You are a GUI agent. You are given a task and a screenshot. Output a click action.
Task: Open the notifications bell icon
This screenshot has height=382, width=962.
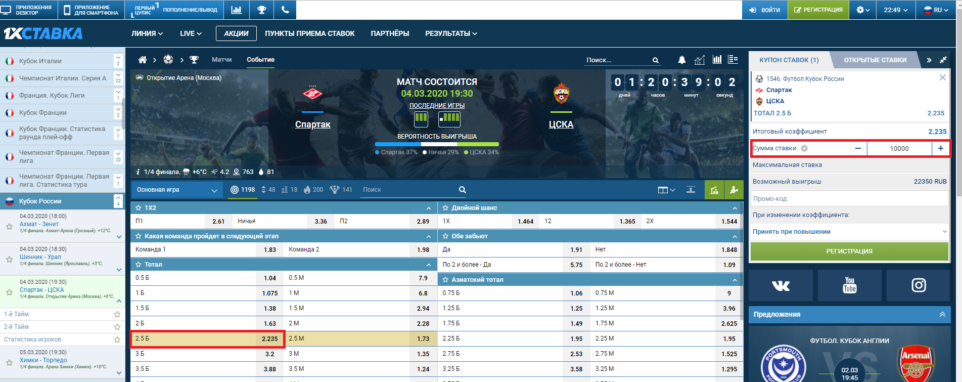[681, 60]
